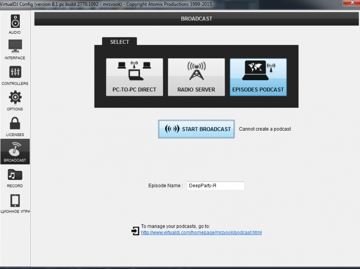
Task: Click the 'To manage your podcasts, go to:' text
Action: (175, 226)
